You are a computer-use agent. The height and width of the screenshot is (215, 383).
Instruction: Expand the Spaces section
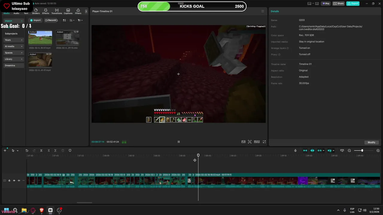pos(14,53)
